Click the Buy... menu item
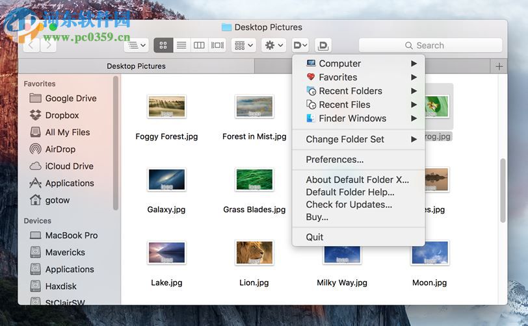528x326 pixels. click(359, 217)
